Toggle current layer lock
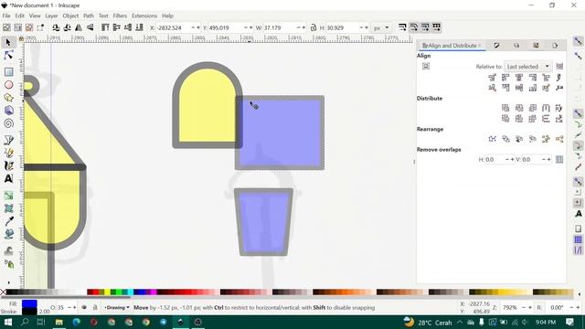 click(x=95, y=308)
